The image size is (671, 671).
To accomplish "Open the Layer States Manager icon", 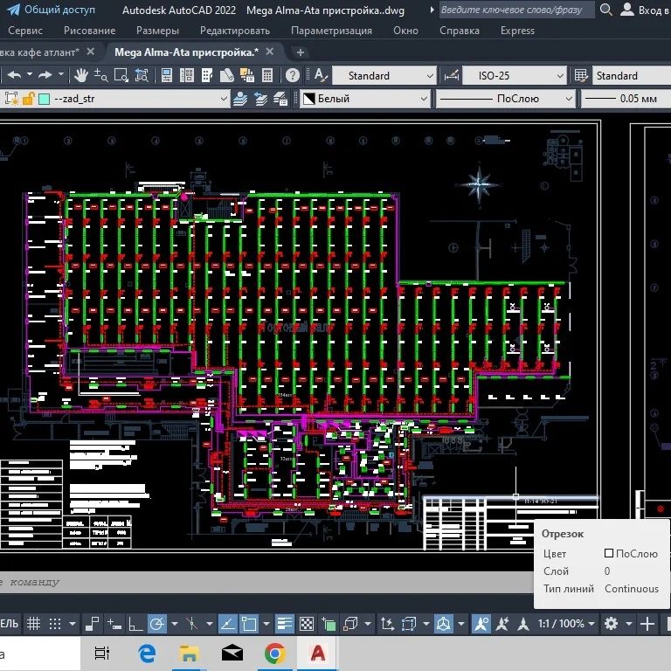I will tap(280, 99).
